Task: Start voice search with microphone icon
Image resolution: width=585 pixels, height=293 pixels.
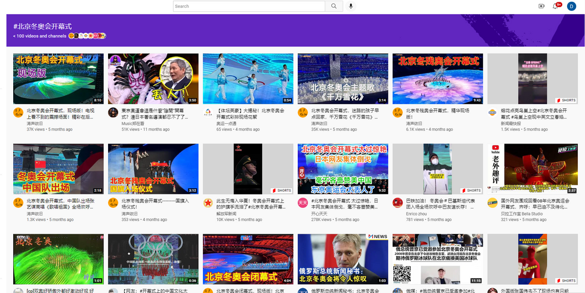Action: (351, 6)
